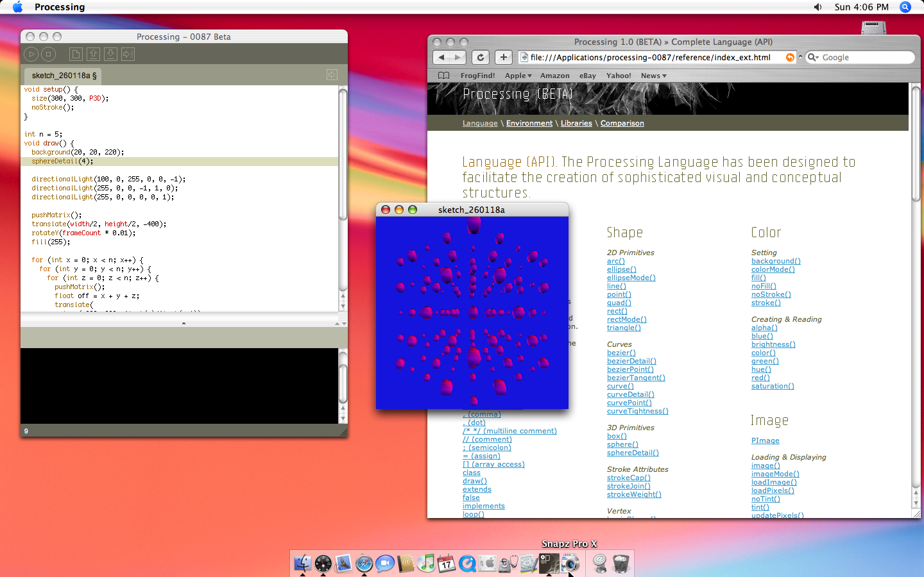Expand the Apple bookmarks dropdown
This screenshot has width=924, height=577.
coord(518,76)
